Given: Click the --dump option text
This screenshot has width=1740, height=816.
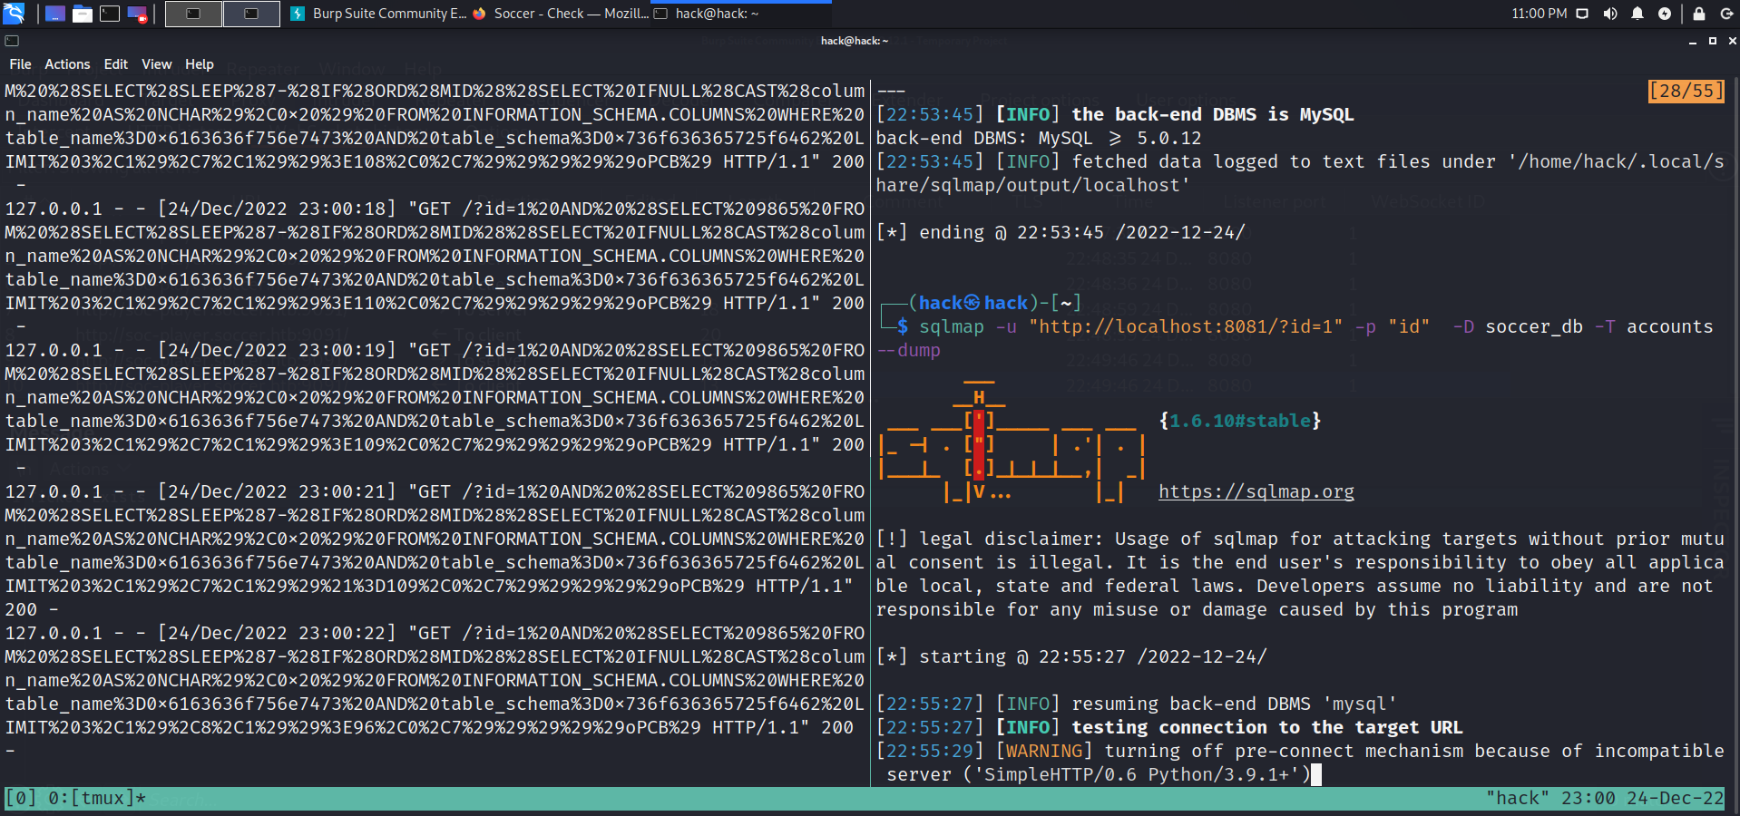Looking at the screenshot, I should click(x=908, y=350).
